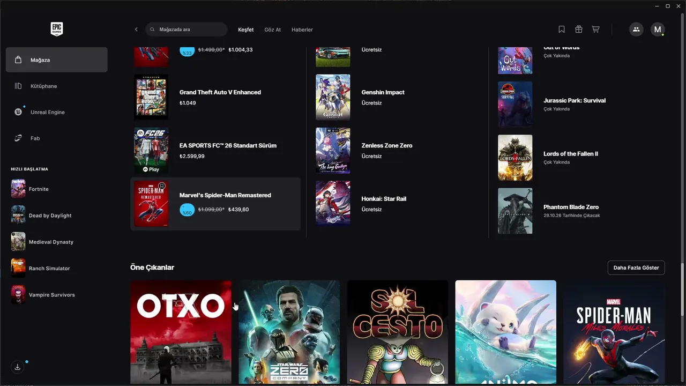This screenshot has width=686, height=386.
Task: Click the "Honkai: Star Rail" title text
Action: coord(384,199)
